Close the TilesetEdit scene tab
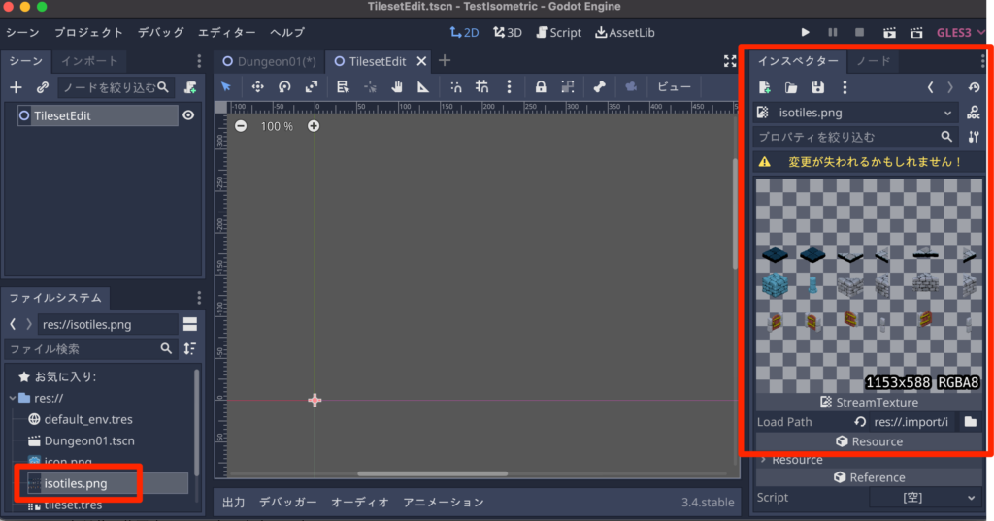This screenshot has height=521, width=994. (421, 61)
